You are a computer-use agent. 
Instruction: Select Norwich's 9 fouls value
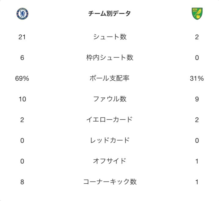click(x=197, y=99)
